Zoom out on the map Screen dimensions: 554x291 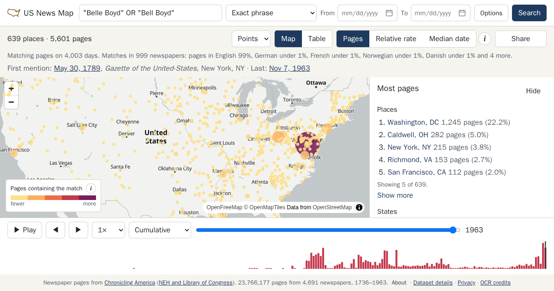click(x=12, y=102)
